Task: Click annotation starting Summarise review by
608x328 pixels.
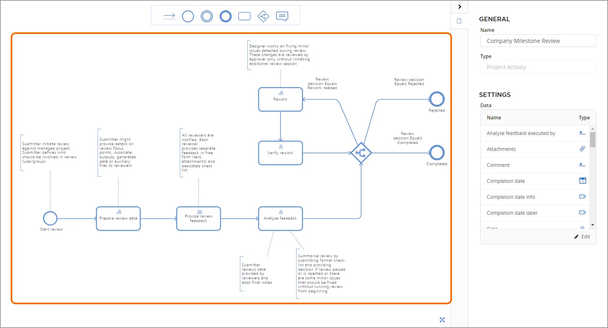Action: (x=322, y=273)
